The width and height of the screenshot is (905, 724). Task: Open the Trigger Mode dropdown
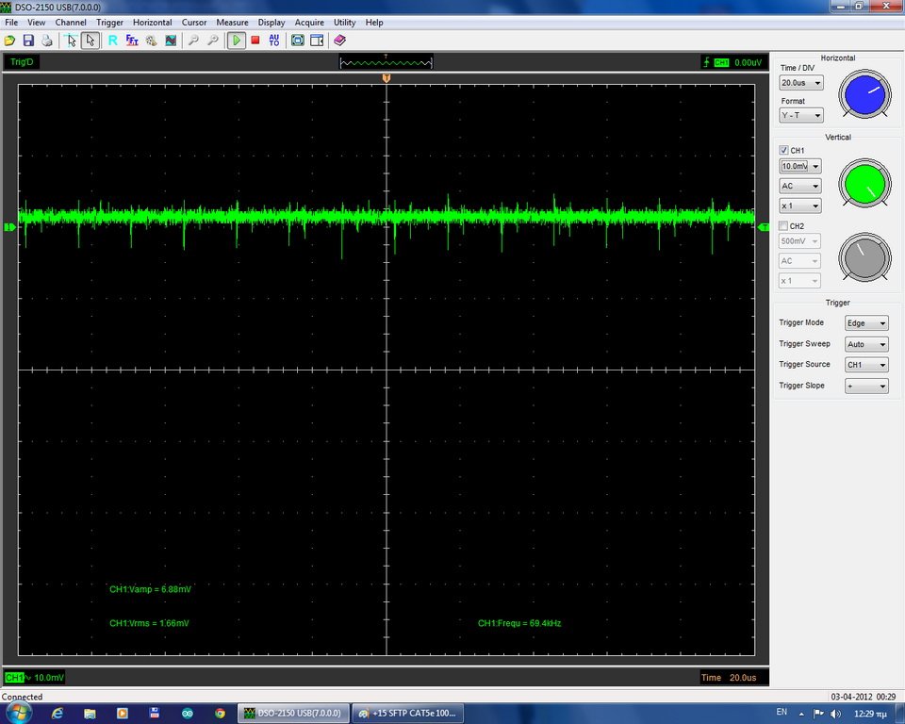pos(865,322)
